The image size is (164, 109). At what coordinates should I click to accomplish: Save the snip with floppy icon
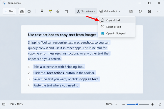(x=131, y=11)
